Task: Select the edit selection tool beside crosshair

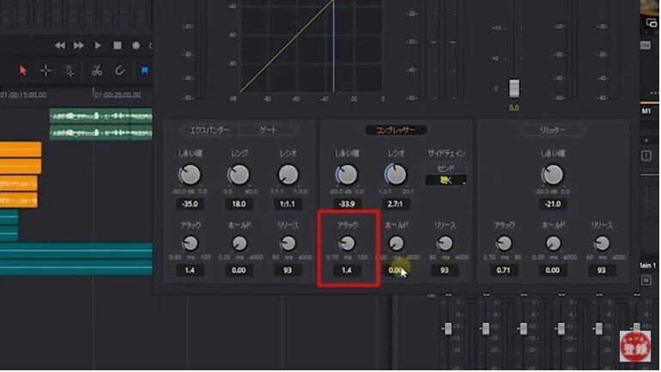Action: coord(70,70)
